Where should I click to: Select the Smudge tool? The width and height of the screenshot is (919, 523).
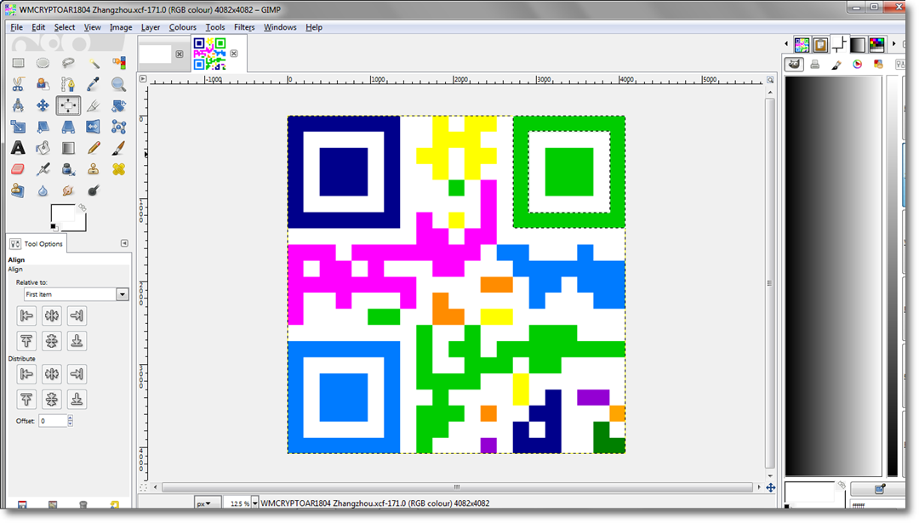click(68, 190)
